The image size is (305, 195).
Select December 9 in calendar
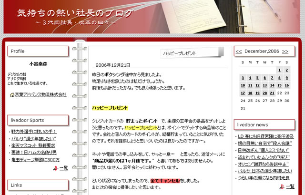pyautogui.click(x=287, y=78)
